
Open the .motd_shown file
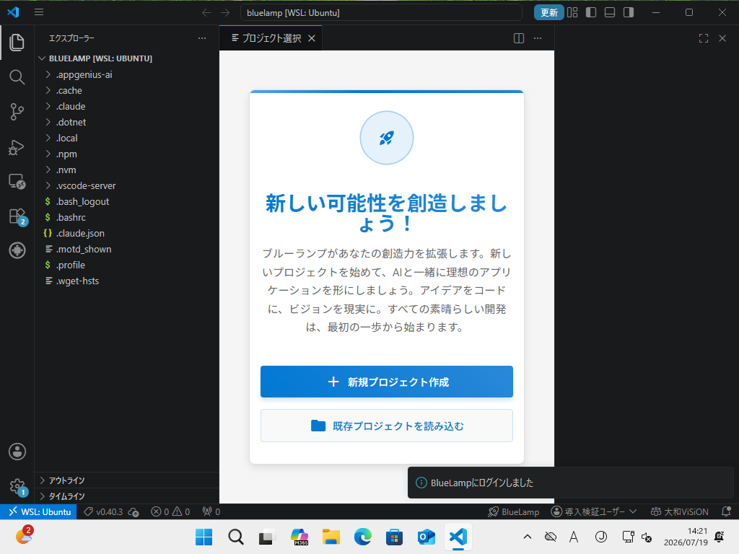[x=127, y=249]
